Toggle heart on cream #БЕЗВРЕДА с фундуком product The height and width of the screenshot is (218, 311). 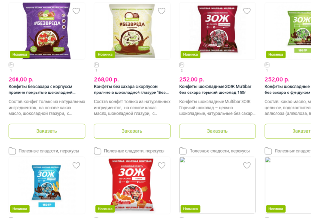[x=162, y=11]
